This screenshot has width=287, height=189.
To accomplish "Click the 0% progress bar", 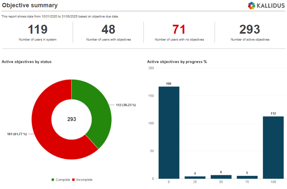I will coord(169,133).
